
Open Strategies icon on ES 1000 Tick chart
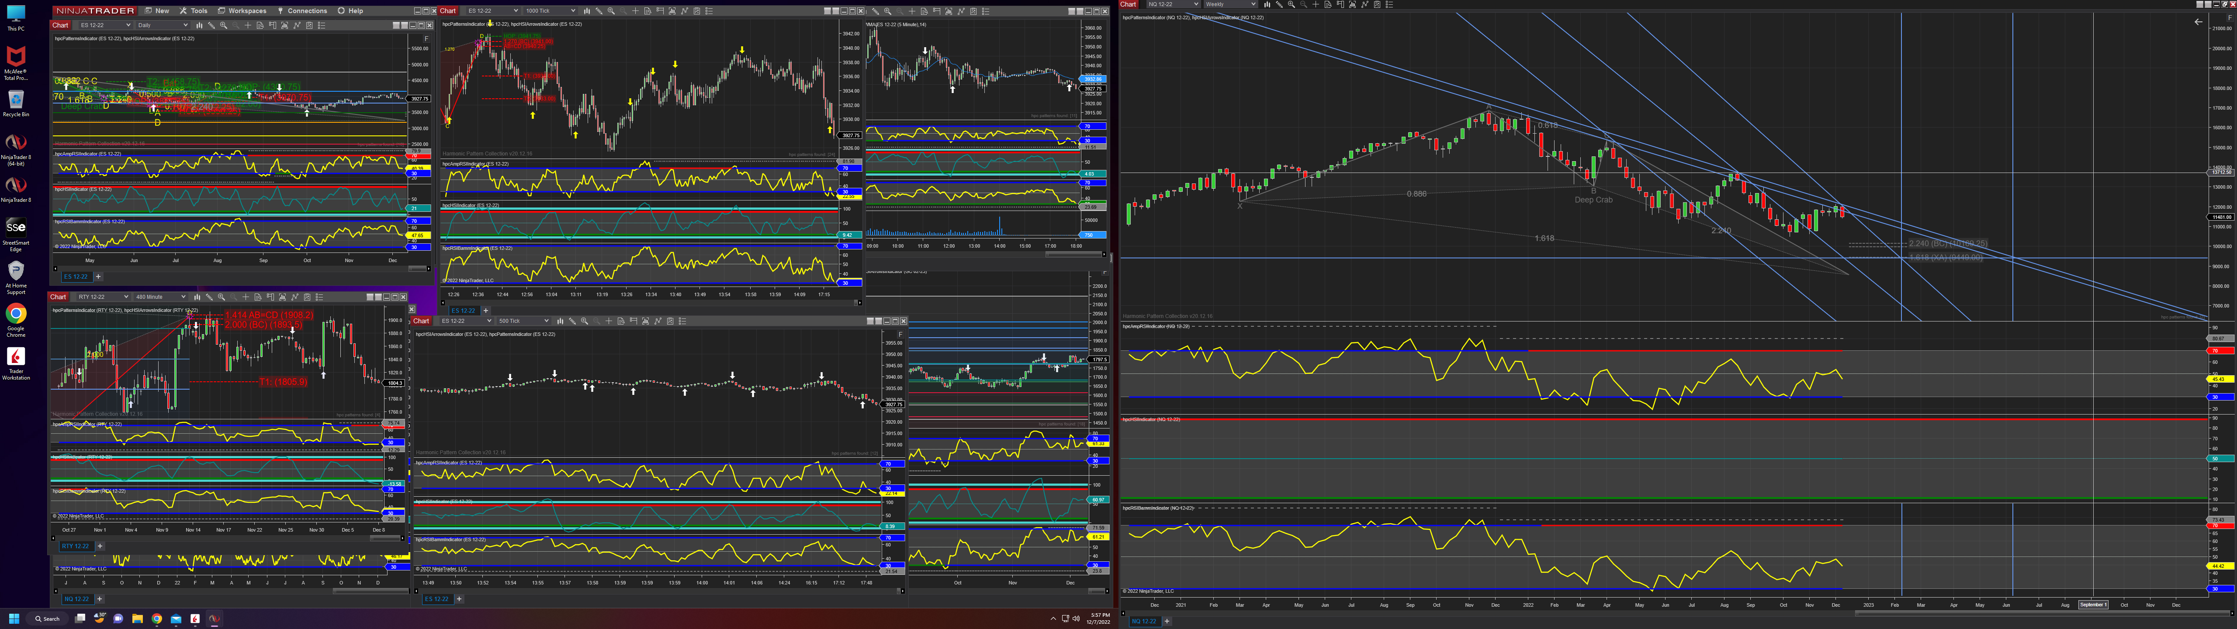point(696,11)
